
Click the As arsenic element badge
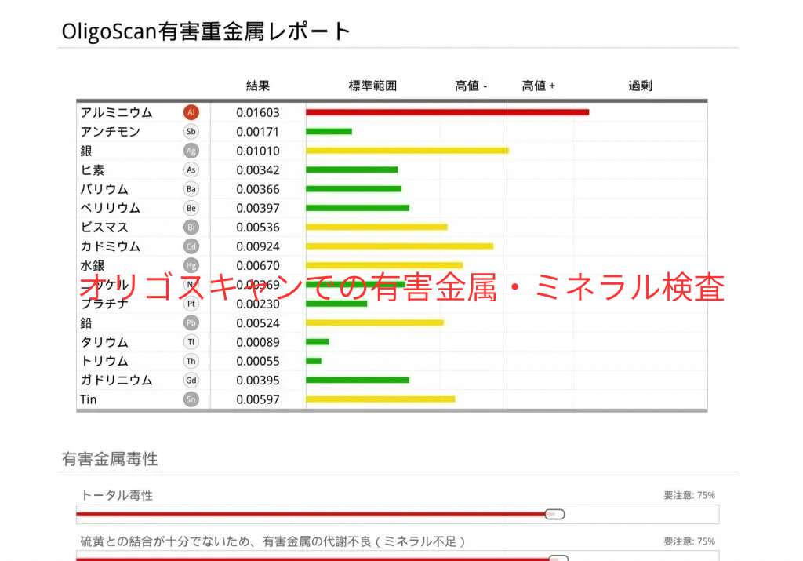(191, 170)
